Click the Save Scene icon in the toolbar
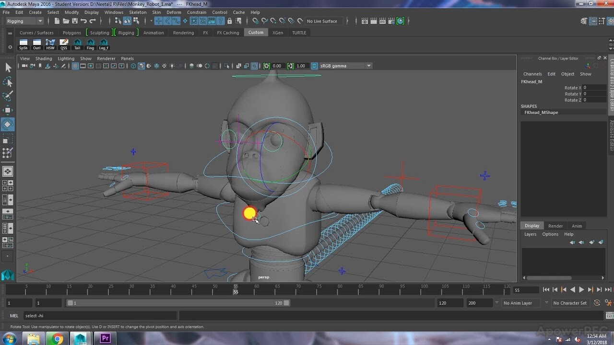This screenshot has width=614, height=345. click(75, 21)
